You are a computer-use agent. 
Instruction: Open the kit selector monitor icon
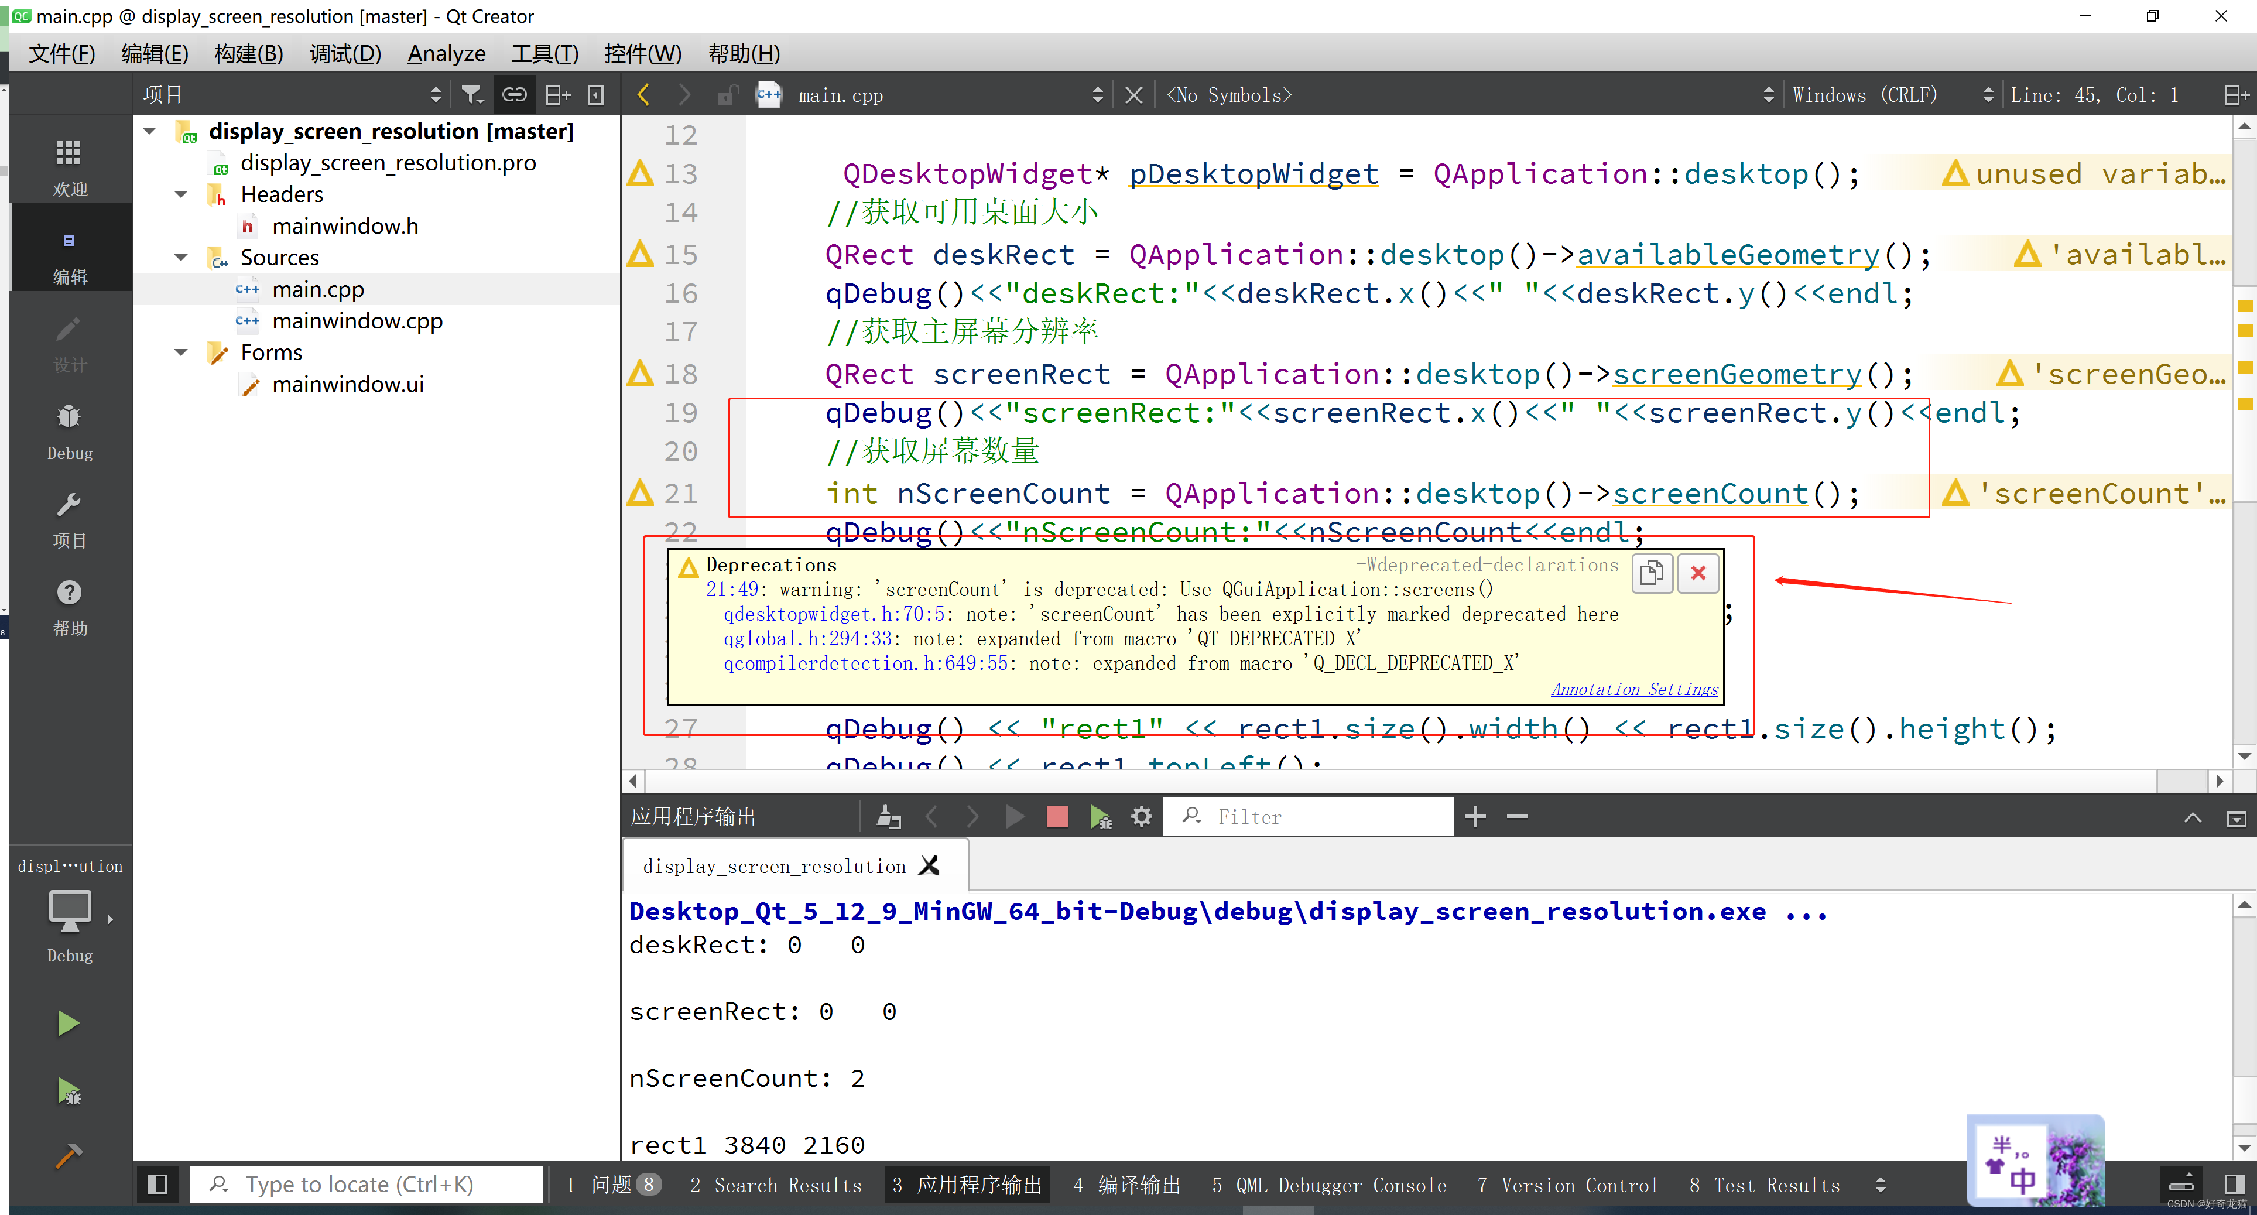coord(69,912)
